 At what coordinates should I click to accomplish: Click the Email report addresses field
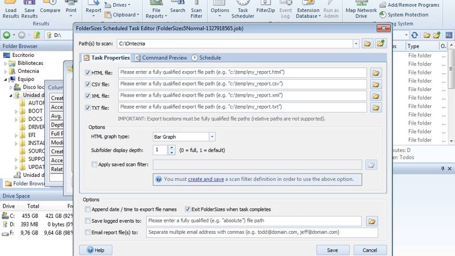(262, 233)
